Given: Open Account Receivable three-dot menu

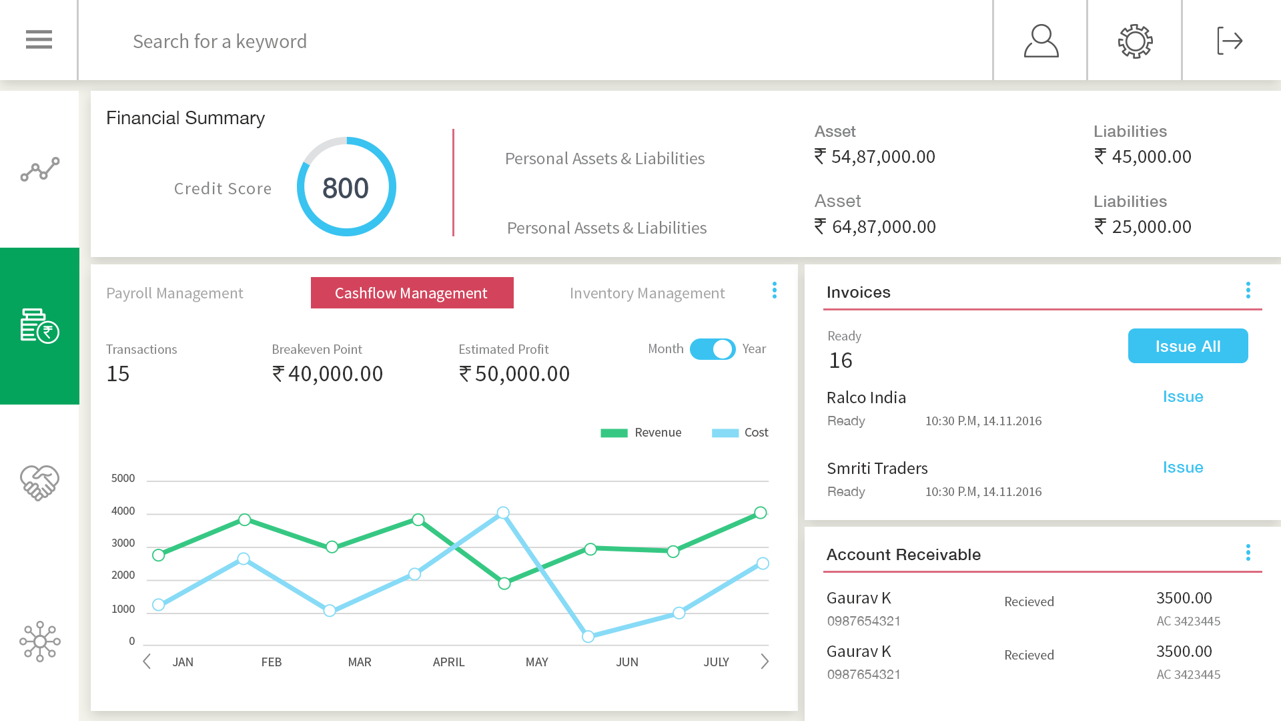Looking at the screenshot, I should pyautogui.click(x=1248, y=553).
